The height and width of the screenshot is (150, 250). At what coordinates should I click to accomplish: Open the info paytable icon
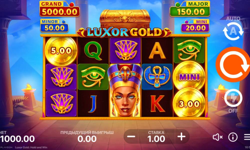tap(233, 137)
